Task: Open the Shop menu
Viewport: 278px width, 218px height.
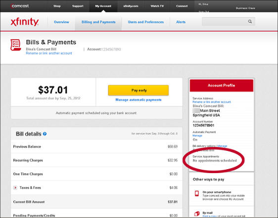Action: coord(57,6)
